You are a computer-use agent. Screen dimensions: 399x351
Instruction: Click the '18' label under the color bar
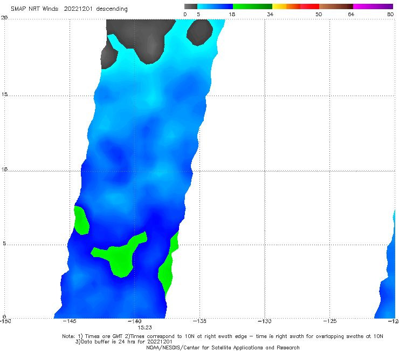(232, 14)
